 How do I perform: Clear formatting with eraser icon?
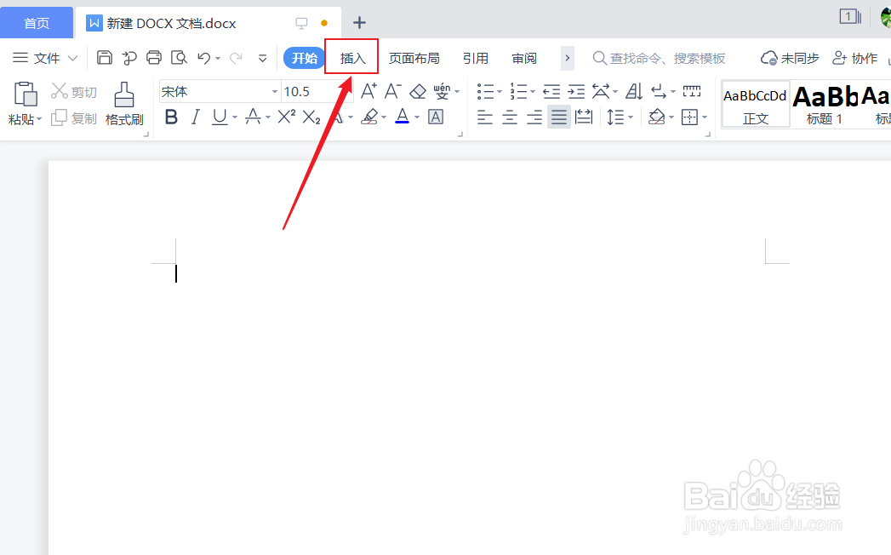[x=418, y=91]
